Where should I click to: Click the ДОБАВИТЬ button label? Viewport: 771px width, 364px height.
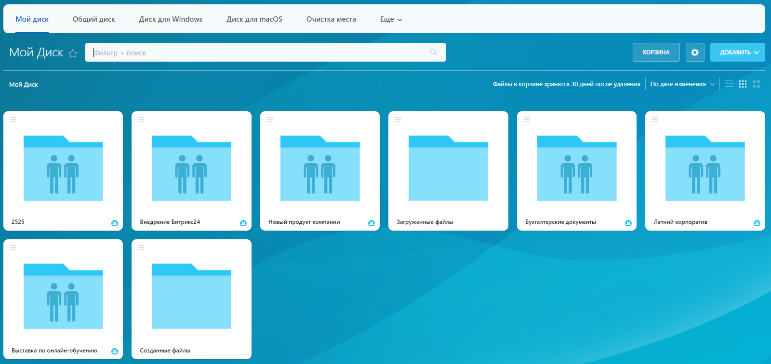[x=735, y=52]
